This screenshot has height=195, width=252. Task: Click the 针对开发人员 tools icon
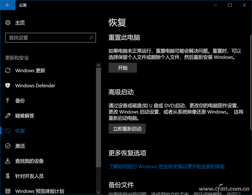click(7, 176)
